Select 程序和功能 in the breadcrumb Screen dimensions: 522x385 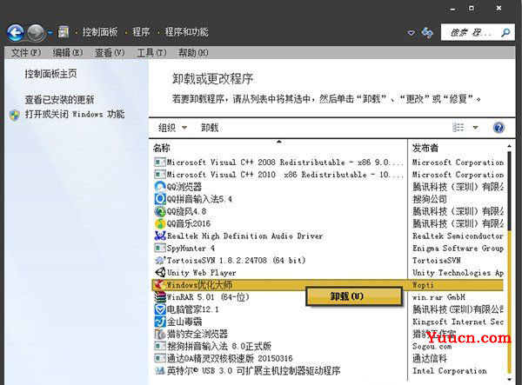click(186, 32)
